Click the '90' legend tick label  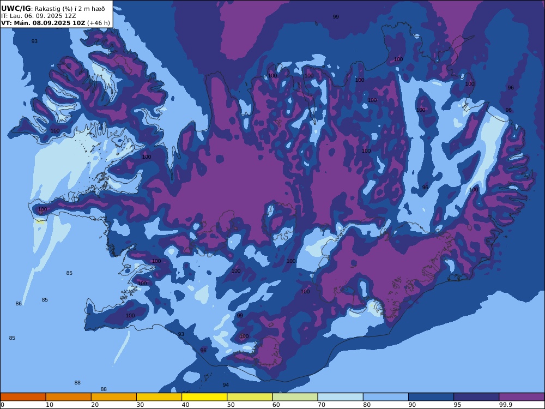[x=412, y=405]
